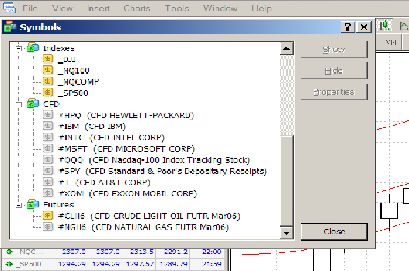
Task: Select #CLH6 CRUDE LIGHT OIL FUTR row
Action: click(x=149, y=216)
